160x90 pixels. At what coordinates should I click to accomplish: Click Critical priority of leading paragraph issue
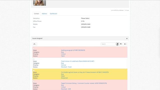click(x=63, y=54)
